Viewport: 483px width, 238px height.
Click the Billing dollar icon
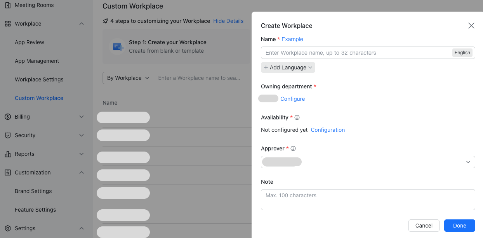click(x=7, y=117)
